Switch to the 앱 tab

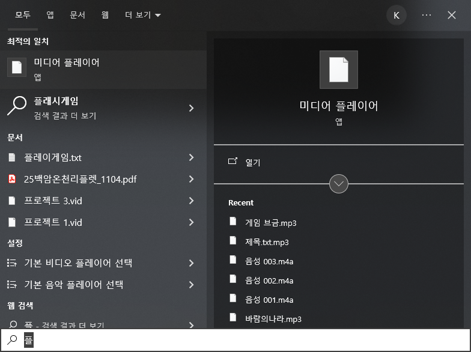(x=50, y=15)
